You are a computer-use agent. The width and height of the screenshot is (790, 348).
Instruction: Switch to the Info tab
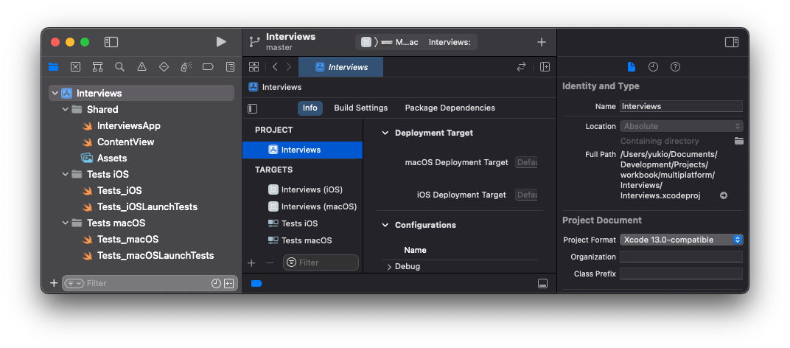click(310, 108)
